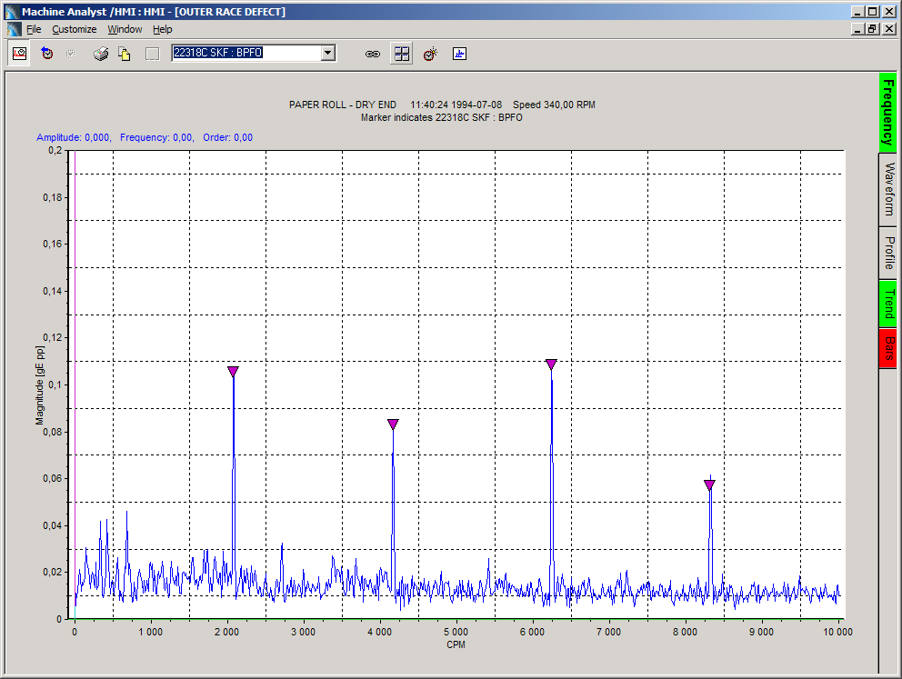Click the 'Speed 340,00 RPM' text
This screenshot has height=679, width=902.
tap(554, 105)
